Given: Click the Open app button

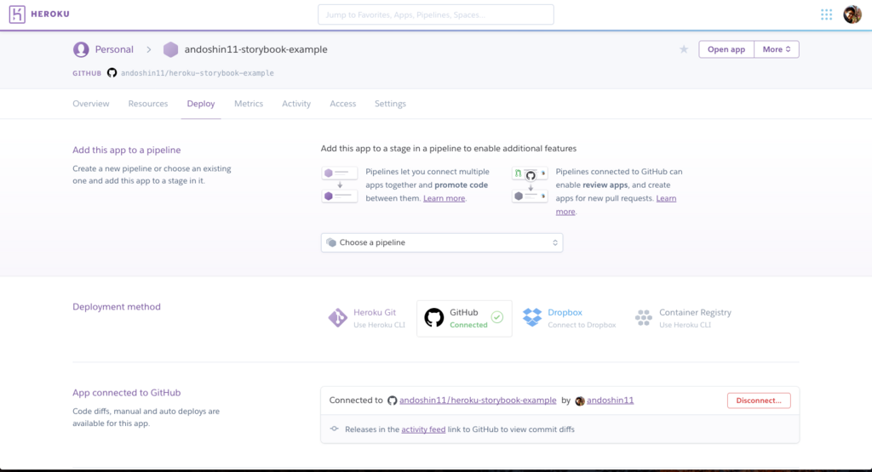Looking at the screenshot, I should click(726, 49).
